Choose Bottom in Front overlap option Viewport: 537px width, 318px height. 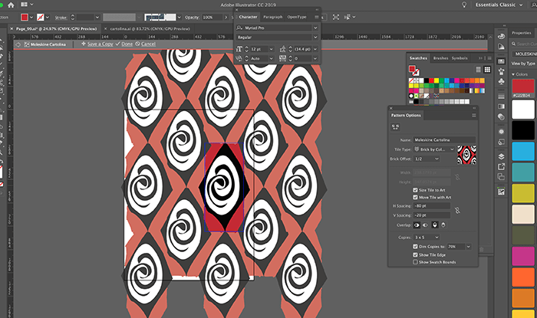click(443, 225)
